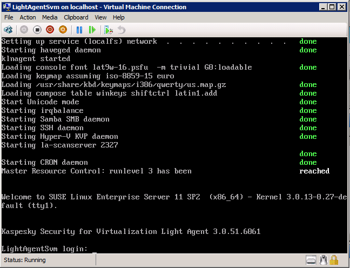
Task: Click the green Reset icon
Action: (x=92, y=30)
